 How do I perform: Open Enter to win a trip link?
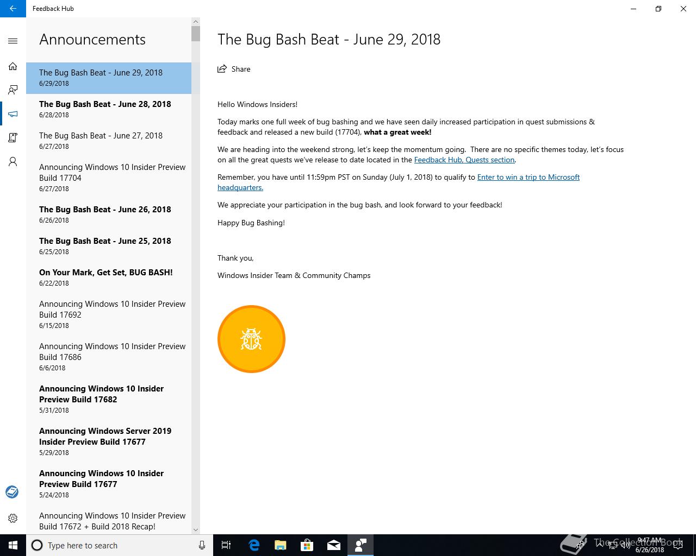point(399,182)
